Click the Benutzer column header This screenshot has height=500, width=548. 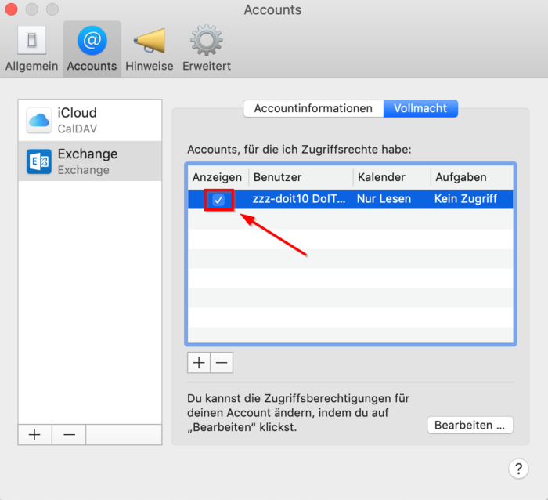[301, 177]
